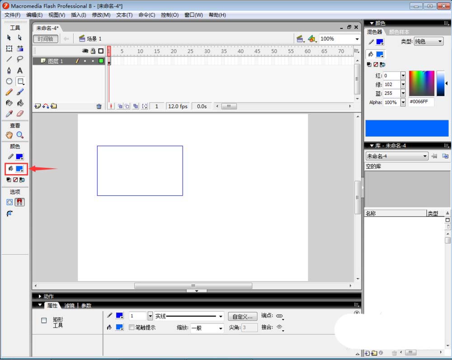Select the Pen tool
The height and width of the screenshot is (360, 452).
pos(9,70)
